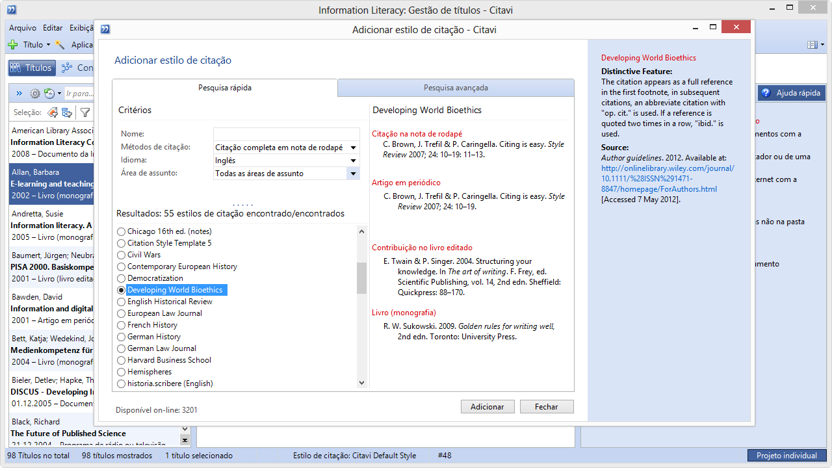Open the Editar menu

(53, 28)
